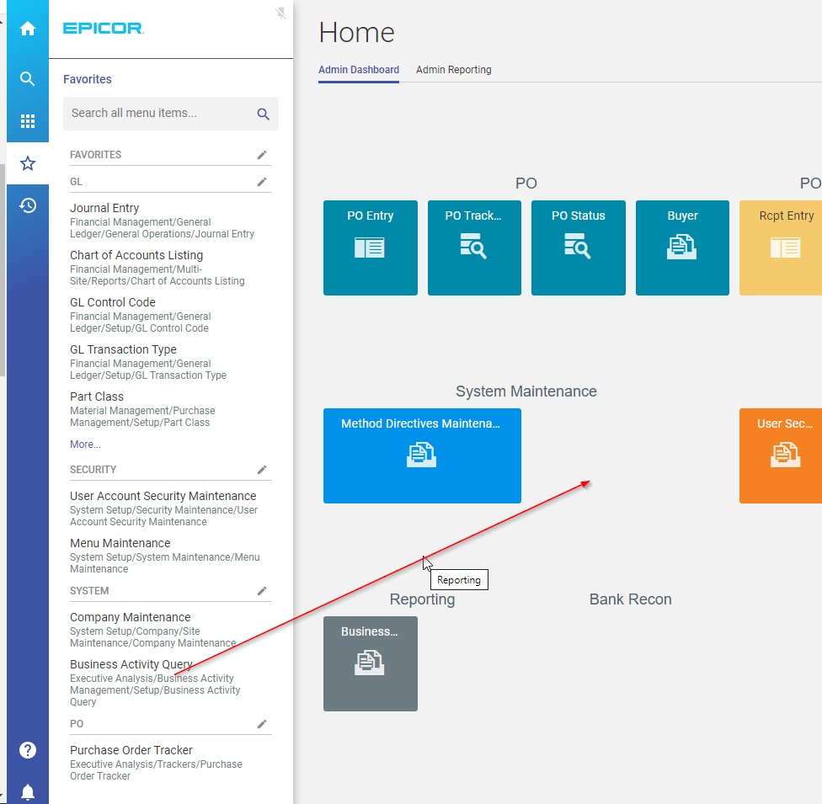This screenshot has height=804, width=822.
Task: Click the Help question mark icon
Action: tap(28, 749)
